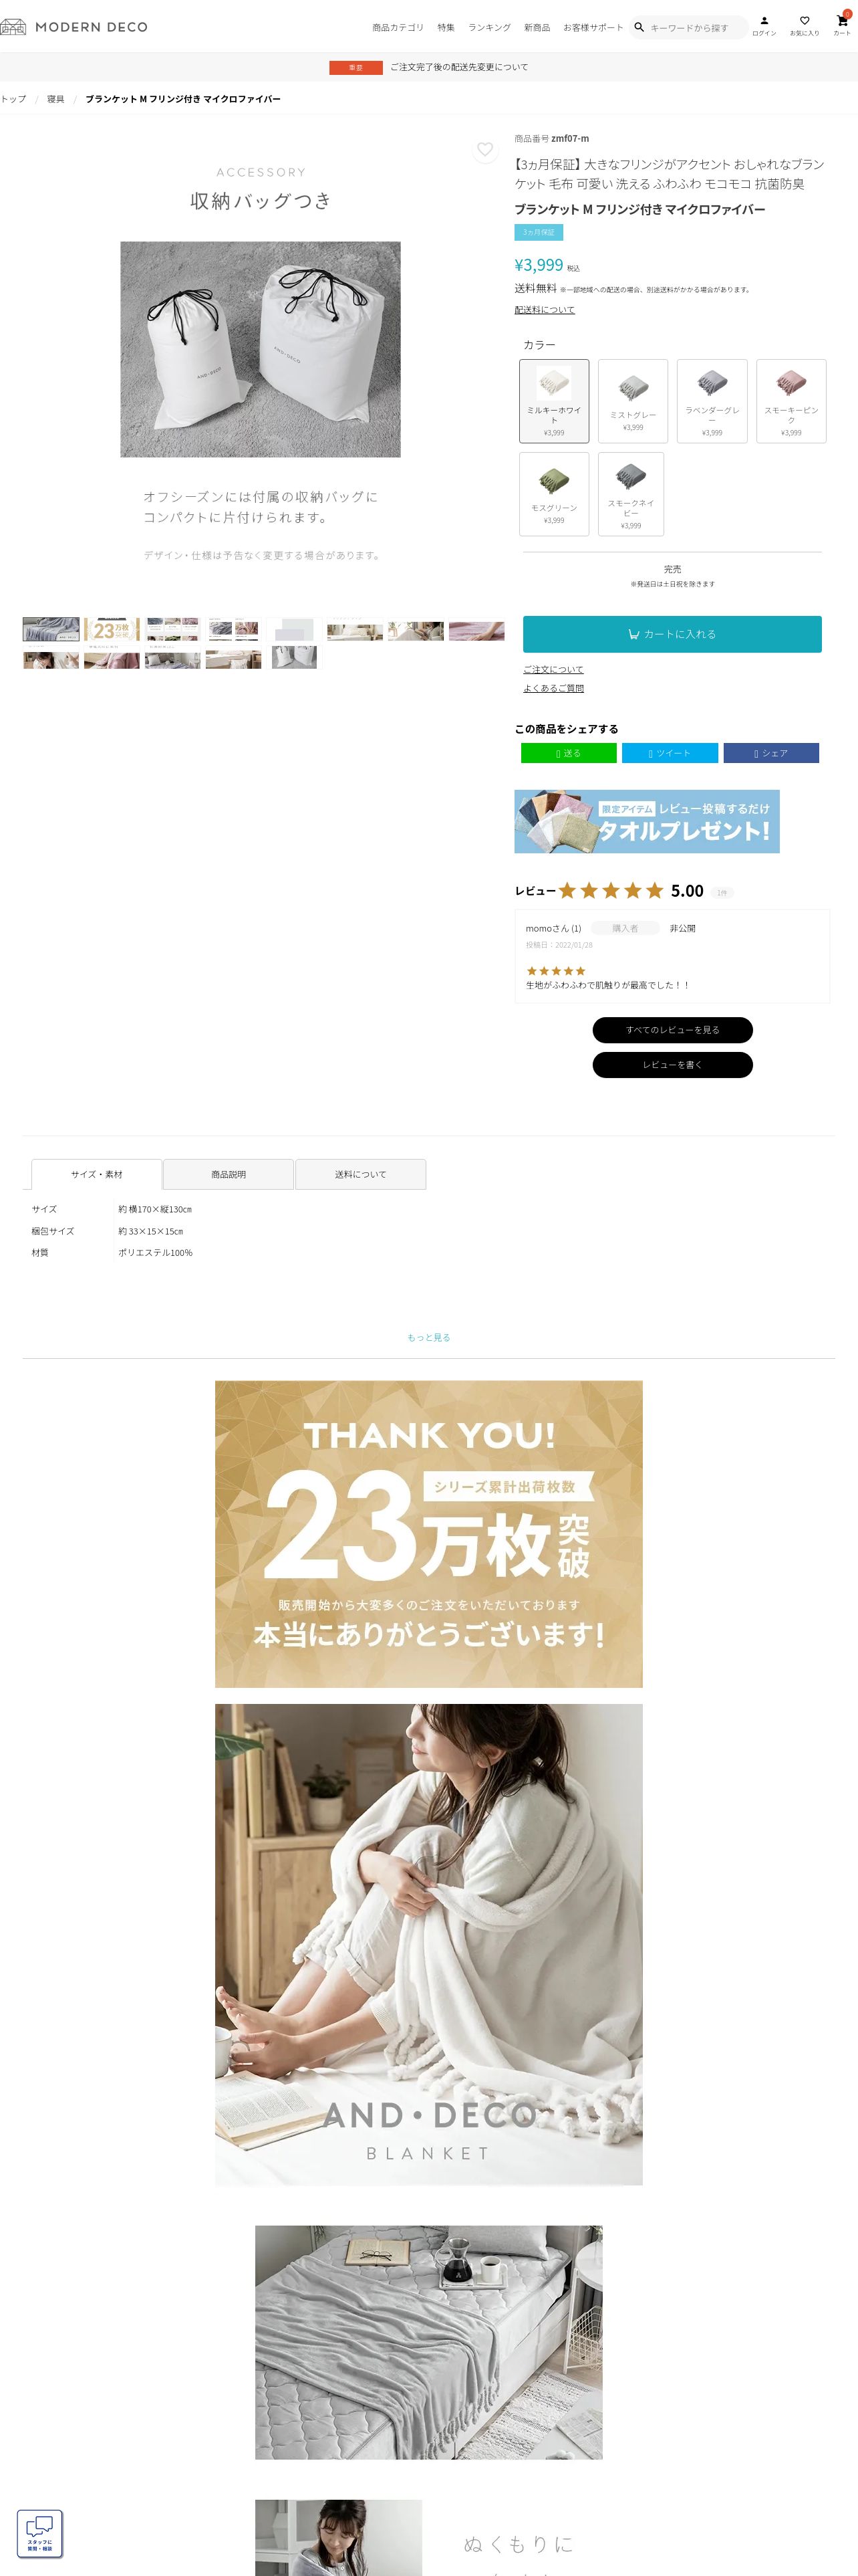This screenshot has width=858, height=2576.
Task: Add product to wishlist heart
Action: 484,150
